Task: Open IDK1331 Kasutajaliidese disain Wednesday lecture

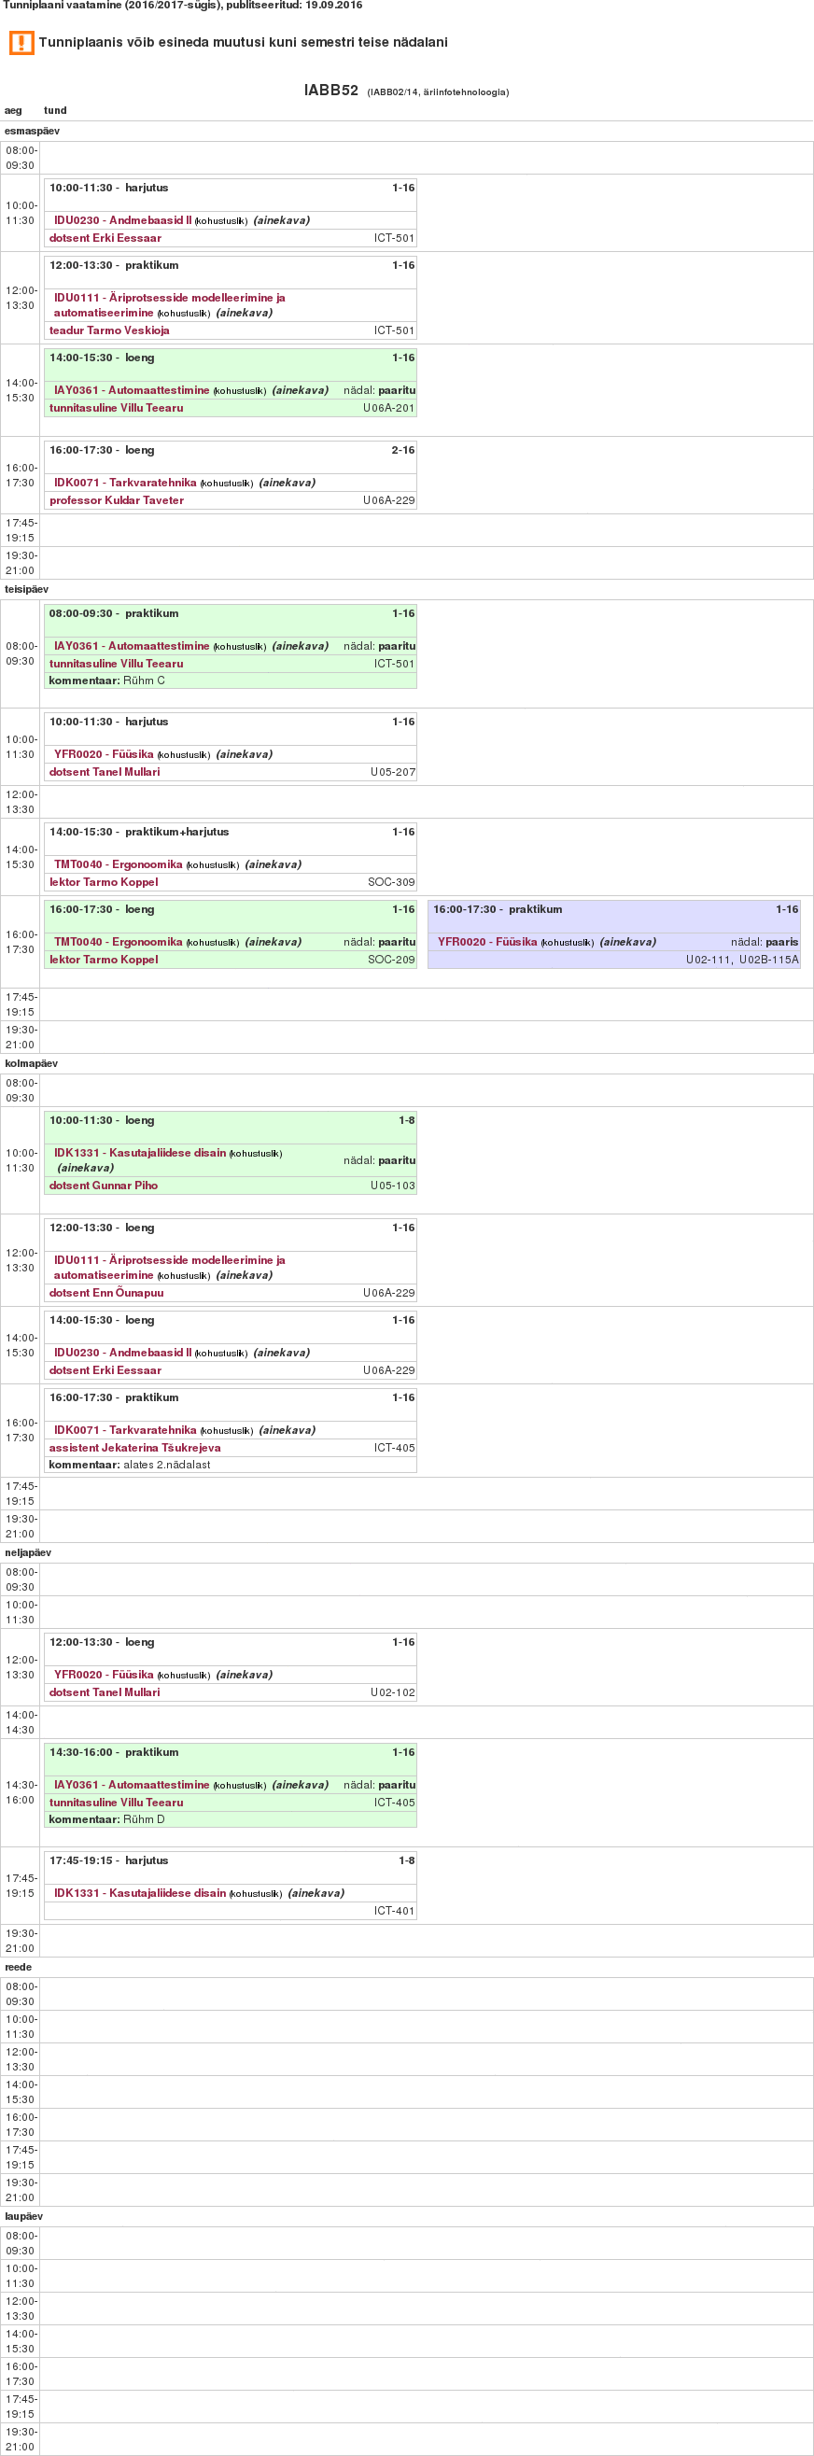Action: click(x=139, y=1153)
